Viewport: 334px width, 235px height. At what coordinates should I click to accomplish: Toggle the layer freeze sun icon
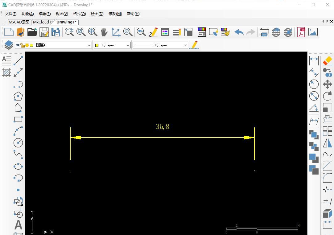coord(27,45)
